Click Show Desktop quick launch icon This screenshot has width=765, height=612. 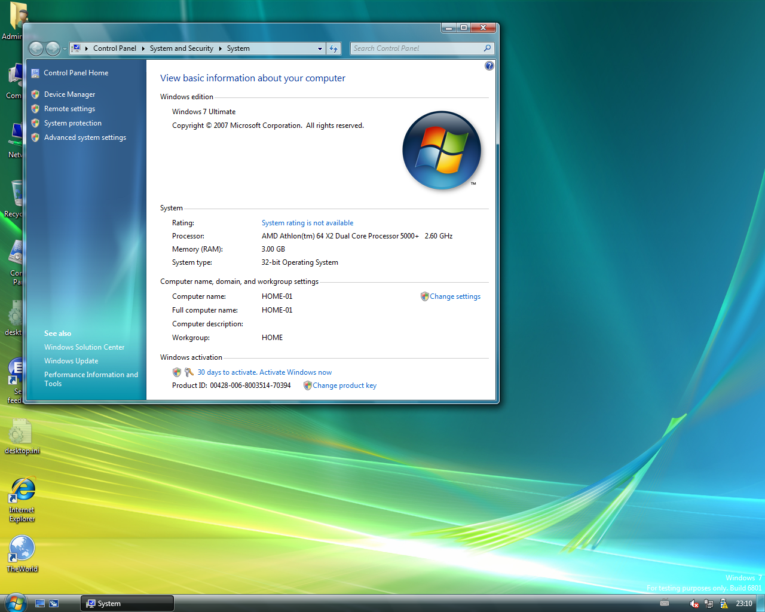[x=40, y=604]
